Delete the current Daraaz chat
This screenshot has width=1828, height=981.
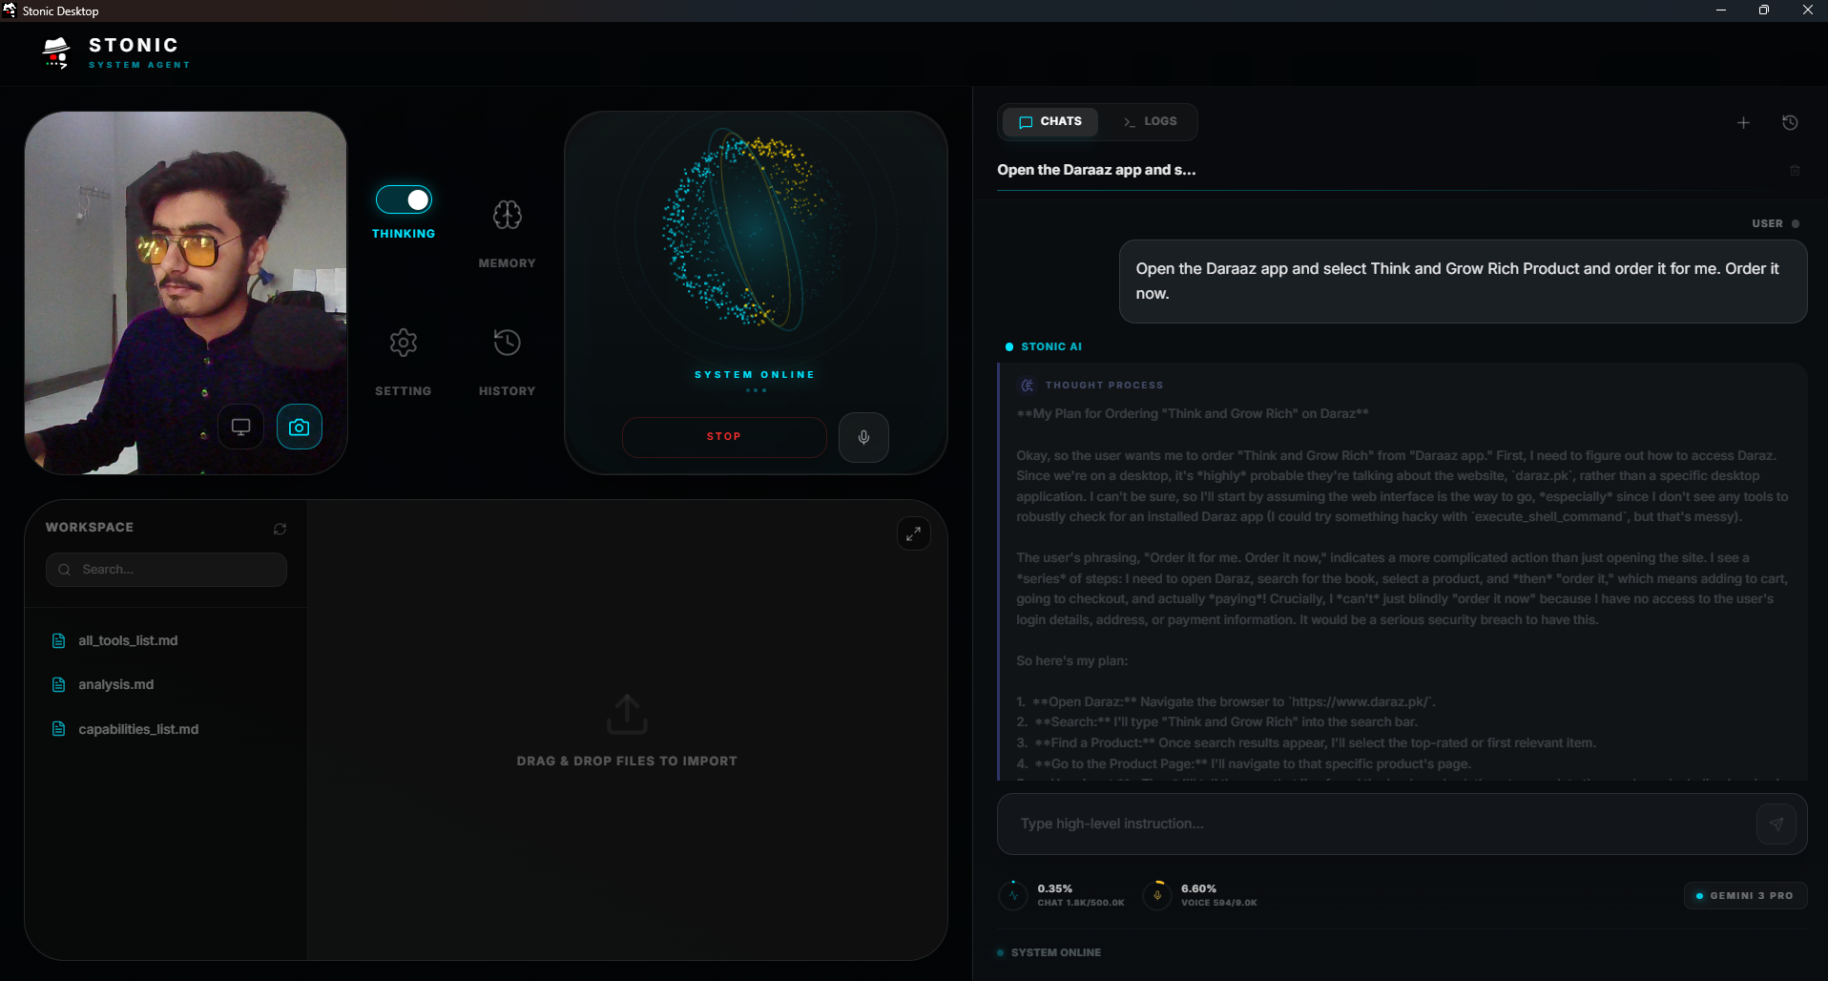tap(1795, 170)
